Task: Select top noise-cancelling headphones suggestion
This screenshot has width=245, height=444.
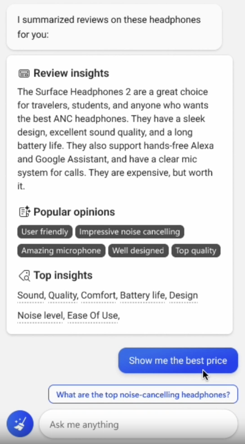Action: point(143,394)
